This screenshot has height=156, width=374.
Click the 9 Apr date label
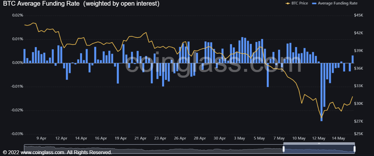(x=41, y=138)
